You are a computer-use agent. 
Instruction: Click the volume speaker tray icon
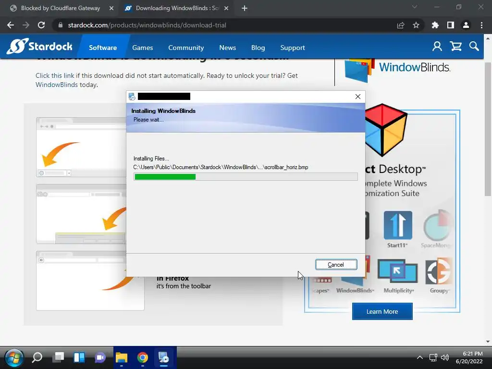pos(444,357)
